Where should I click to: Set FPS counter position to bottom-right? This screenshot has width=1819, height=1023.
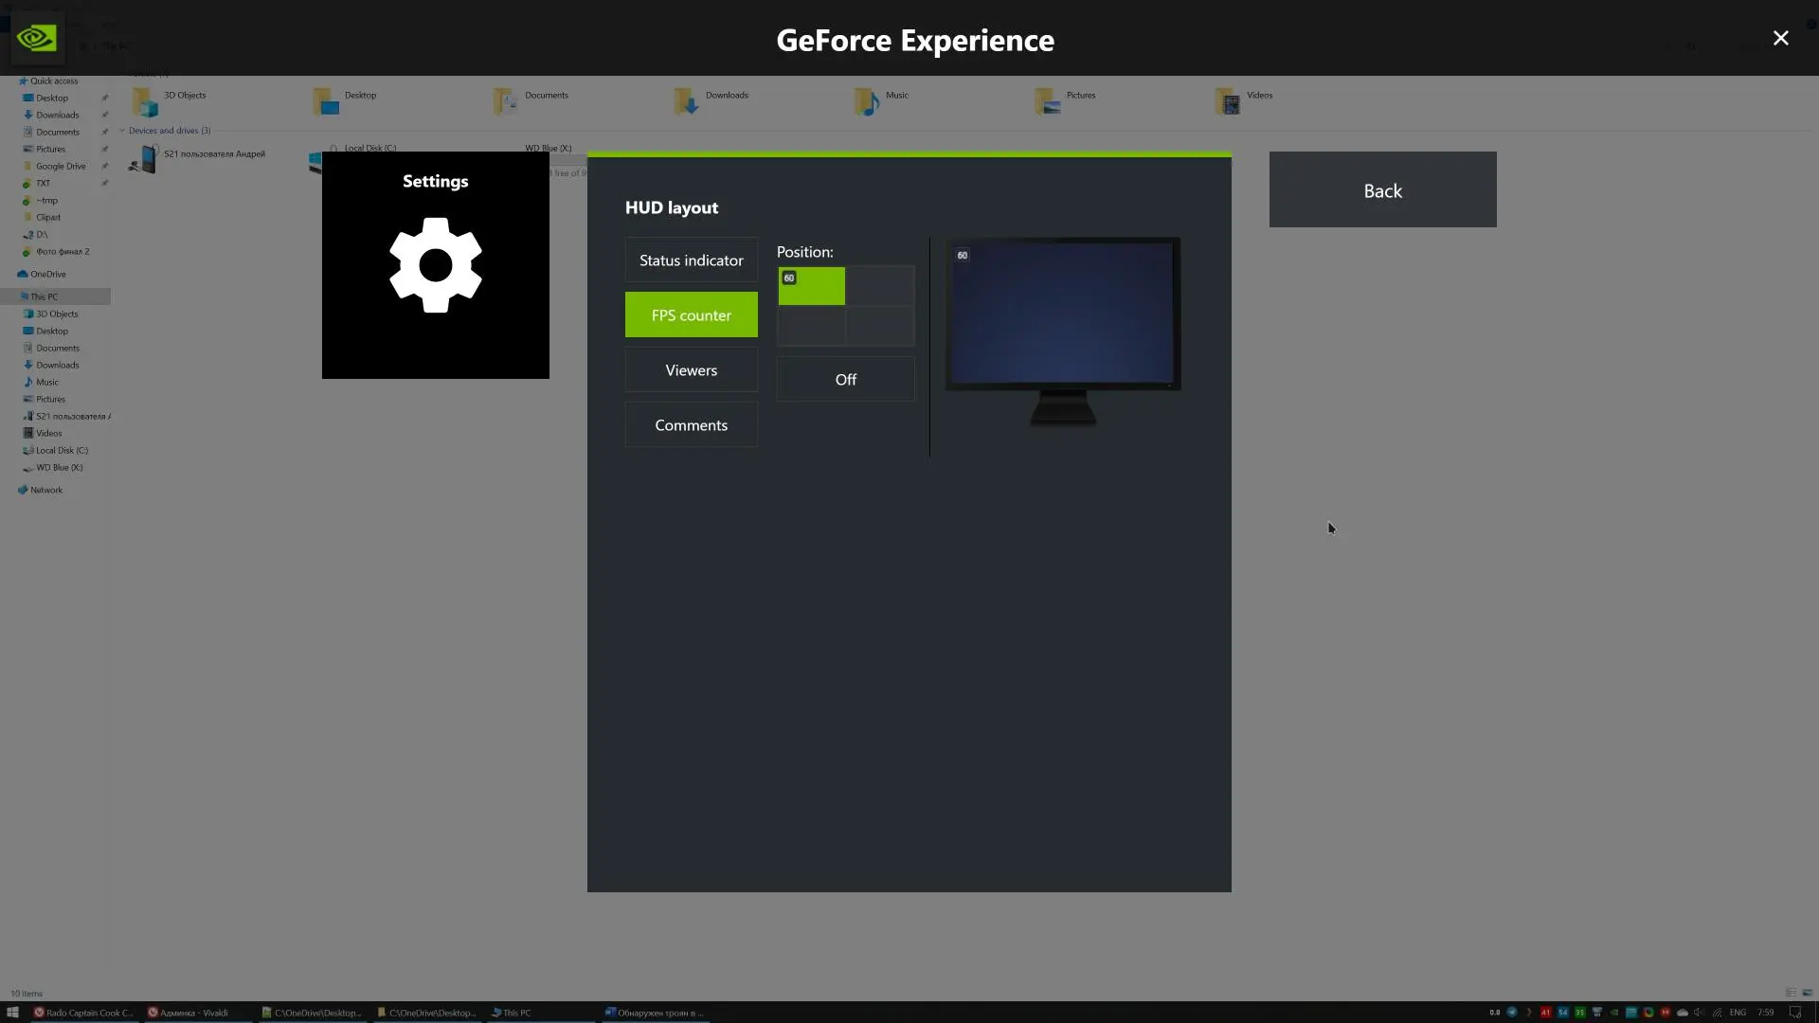(x=880, y=326)
